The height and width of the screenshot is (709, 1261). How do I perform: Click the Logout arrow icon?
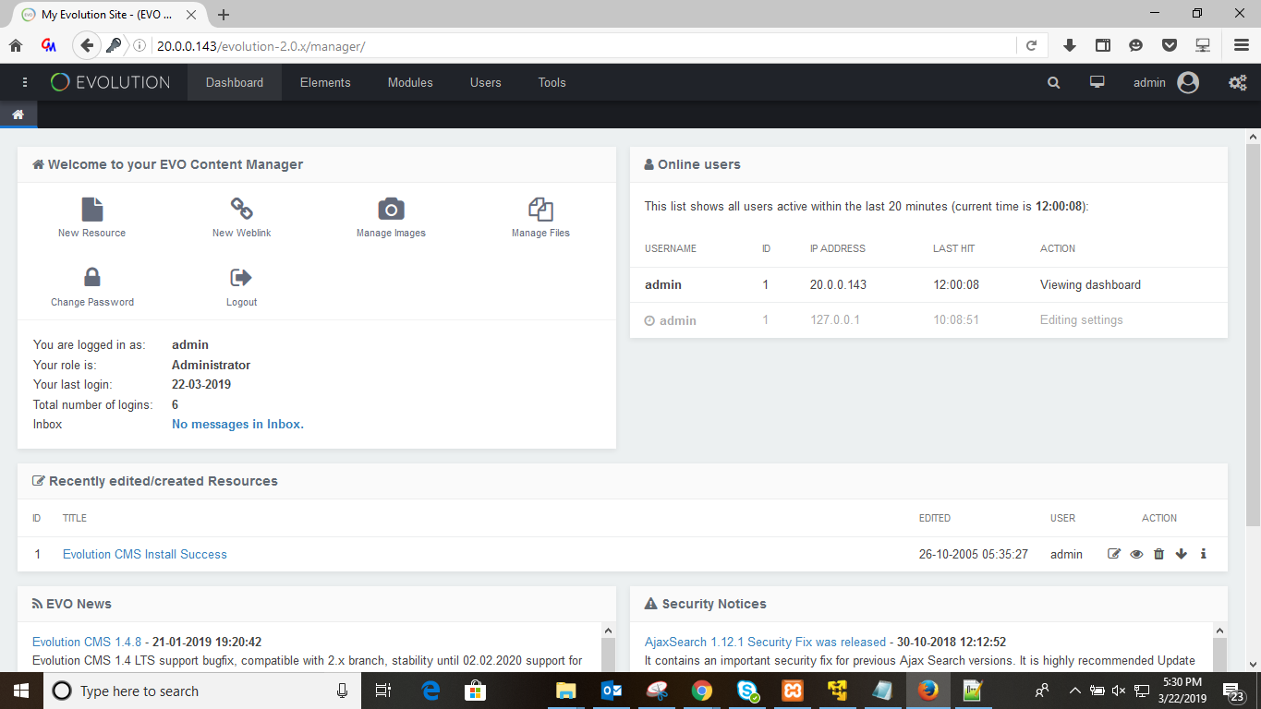241,278
